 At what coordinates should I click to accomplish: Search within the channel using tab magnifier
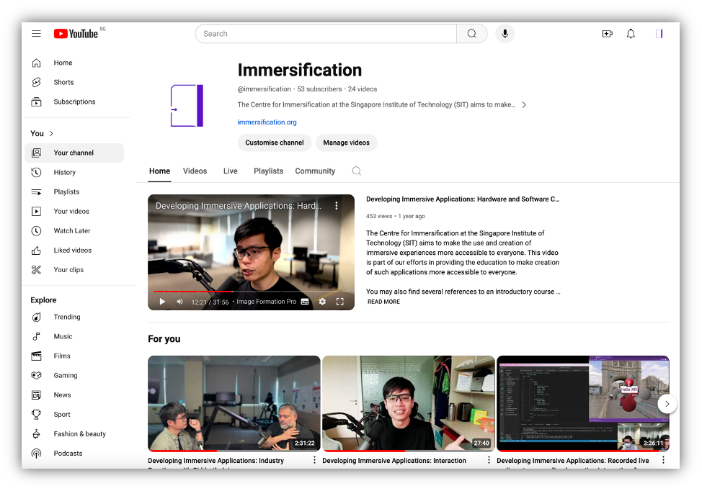pyautogui.click(x=356, y=171)
